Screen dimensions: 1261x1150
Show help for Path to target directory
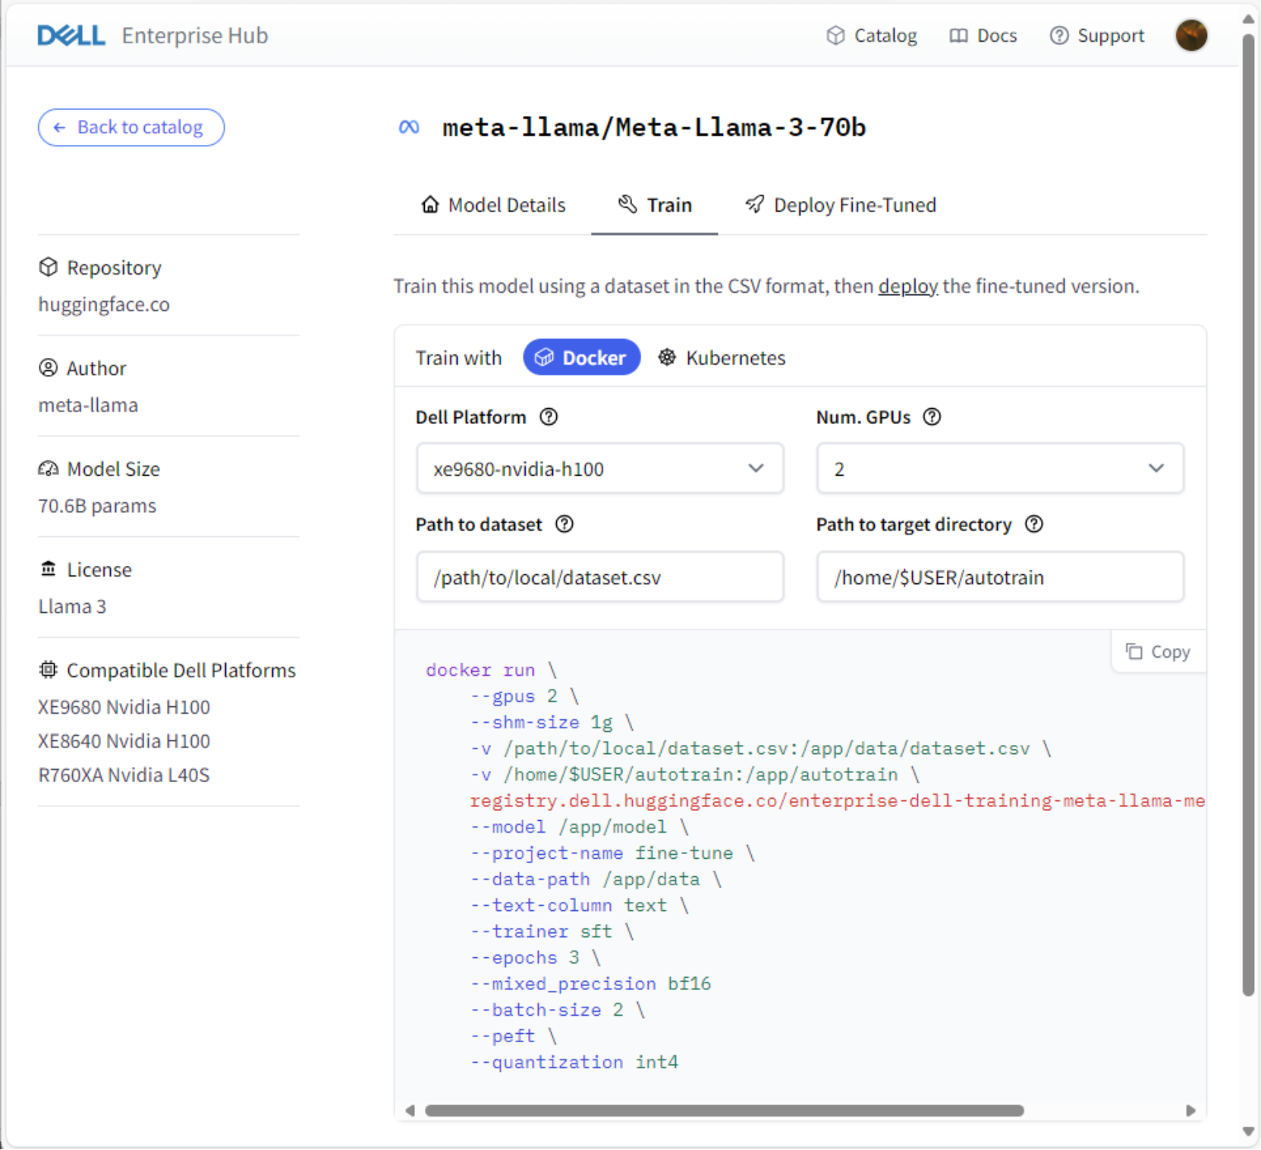tap(1034, 524)
